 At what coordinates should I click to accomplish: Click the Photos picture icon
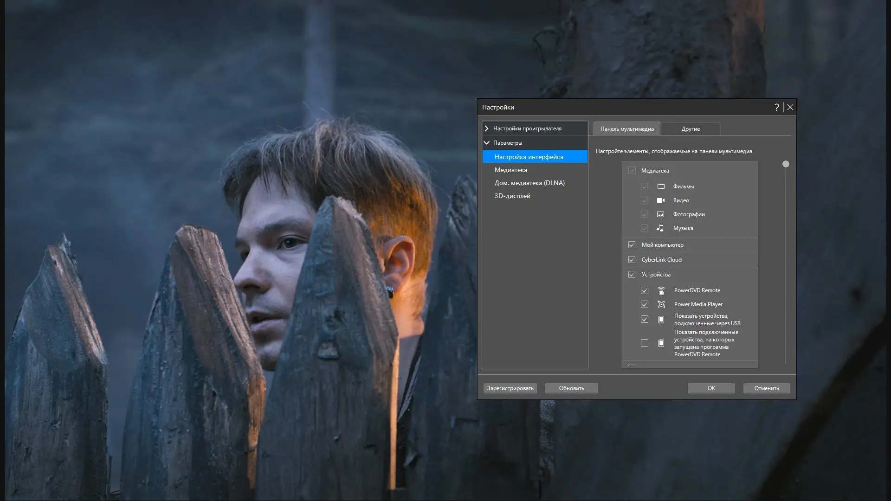point(661,214)
